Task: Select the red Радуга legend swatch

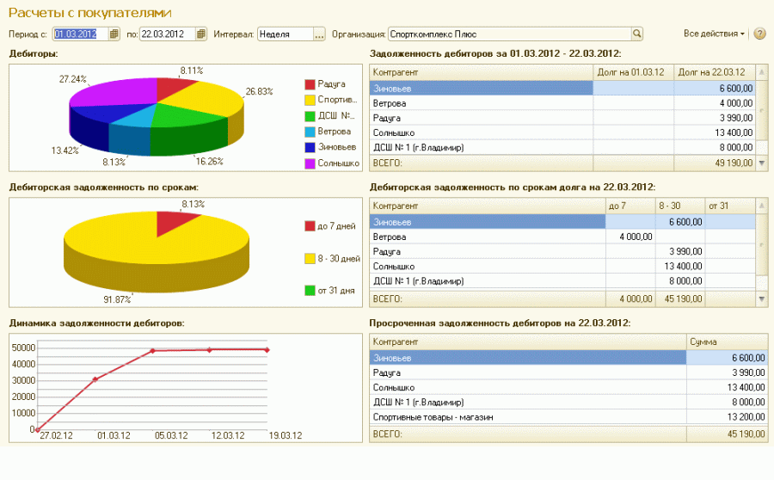Action: (x=310, y=84)
